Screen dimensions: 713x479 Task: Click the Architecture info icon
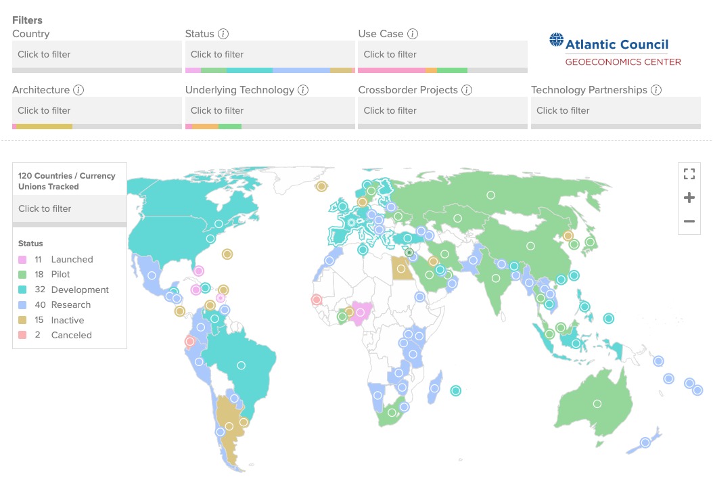click(x=78, y=90)
